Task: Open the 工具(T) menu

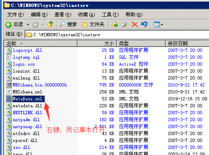Action: pyautogui.click(x=110, y=15)
